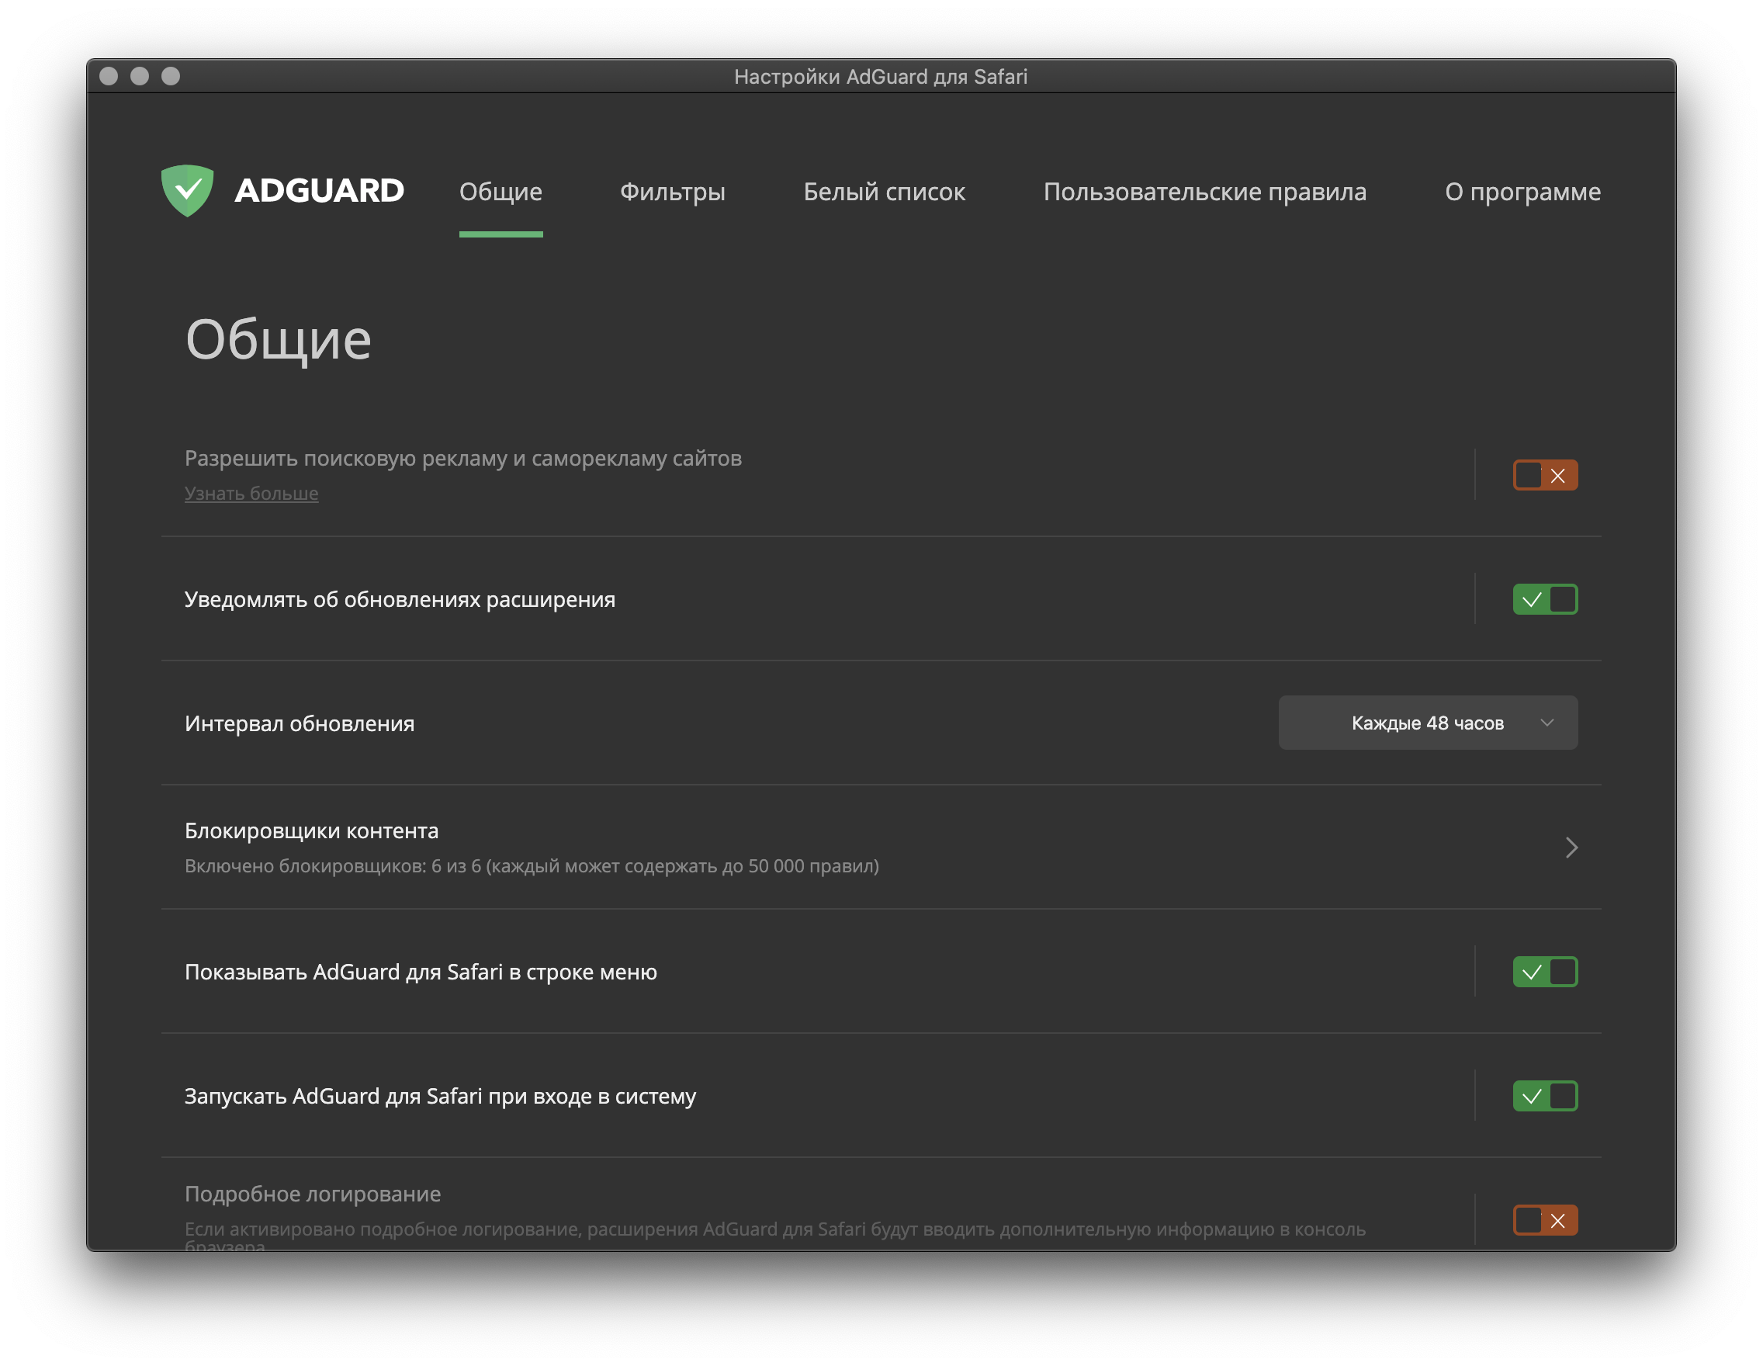Enable allowing search ads and self-promotion toggle
This screenshot has height=1366, width=1763.
point(1545,476)
